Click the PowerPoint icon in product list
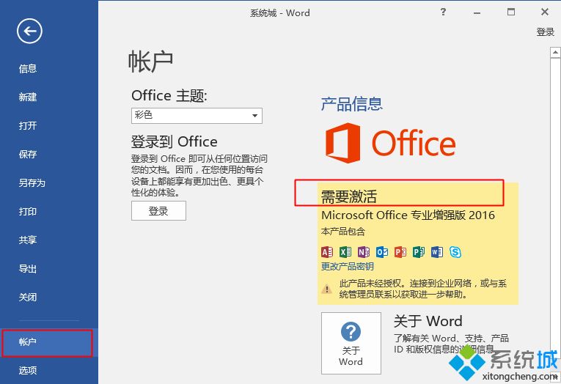Screen dimensions: 561x384 point(400,252)
